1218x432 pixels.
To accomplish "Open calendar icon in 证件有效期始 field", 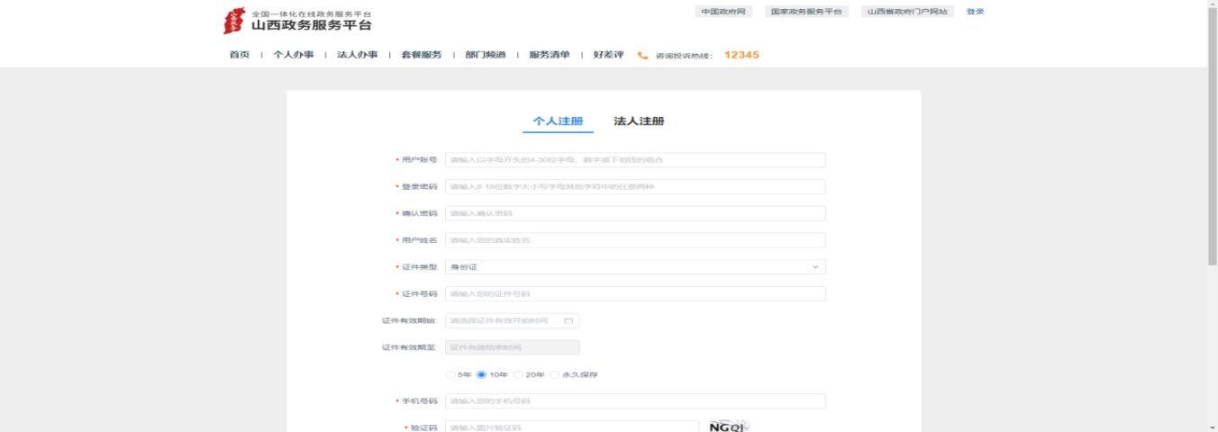I will 568,320.
